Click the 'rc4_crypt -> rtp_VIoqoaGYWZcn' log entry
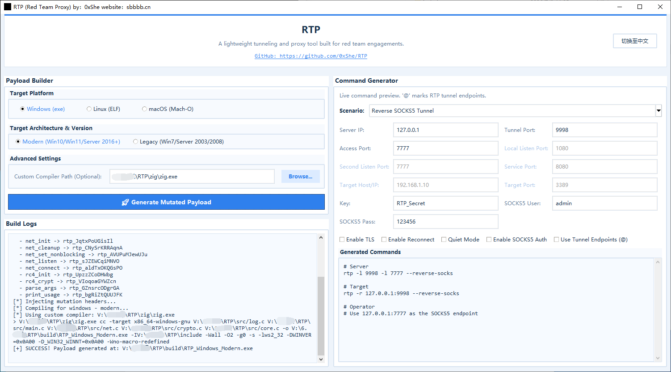 [x=67, y=281]
